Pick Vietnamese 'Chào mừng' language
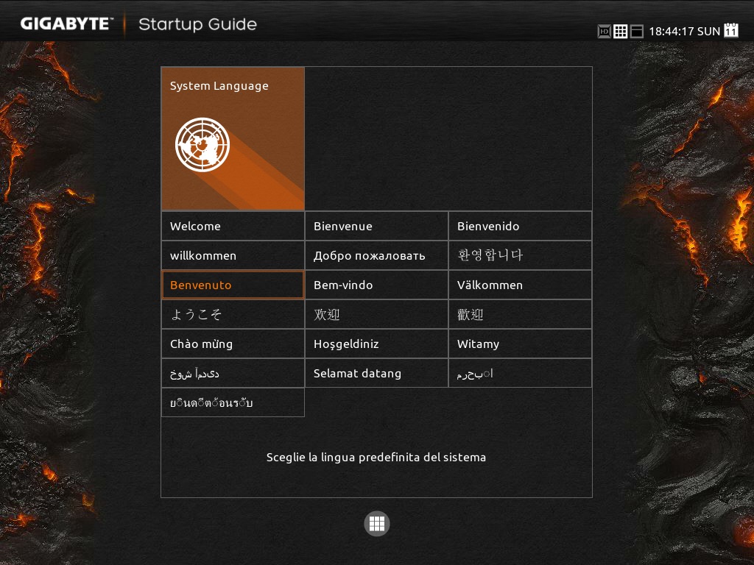The height and width of the screenshot is (565, 754). (x=233, y=344)
